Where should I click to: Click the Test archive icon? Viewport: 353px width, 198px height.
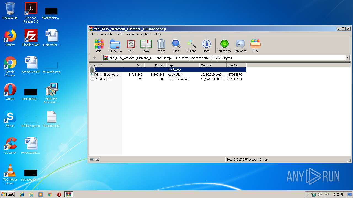[131, 46]
